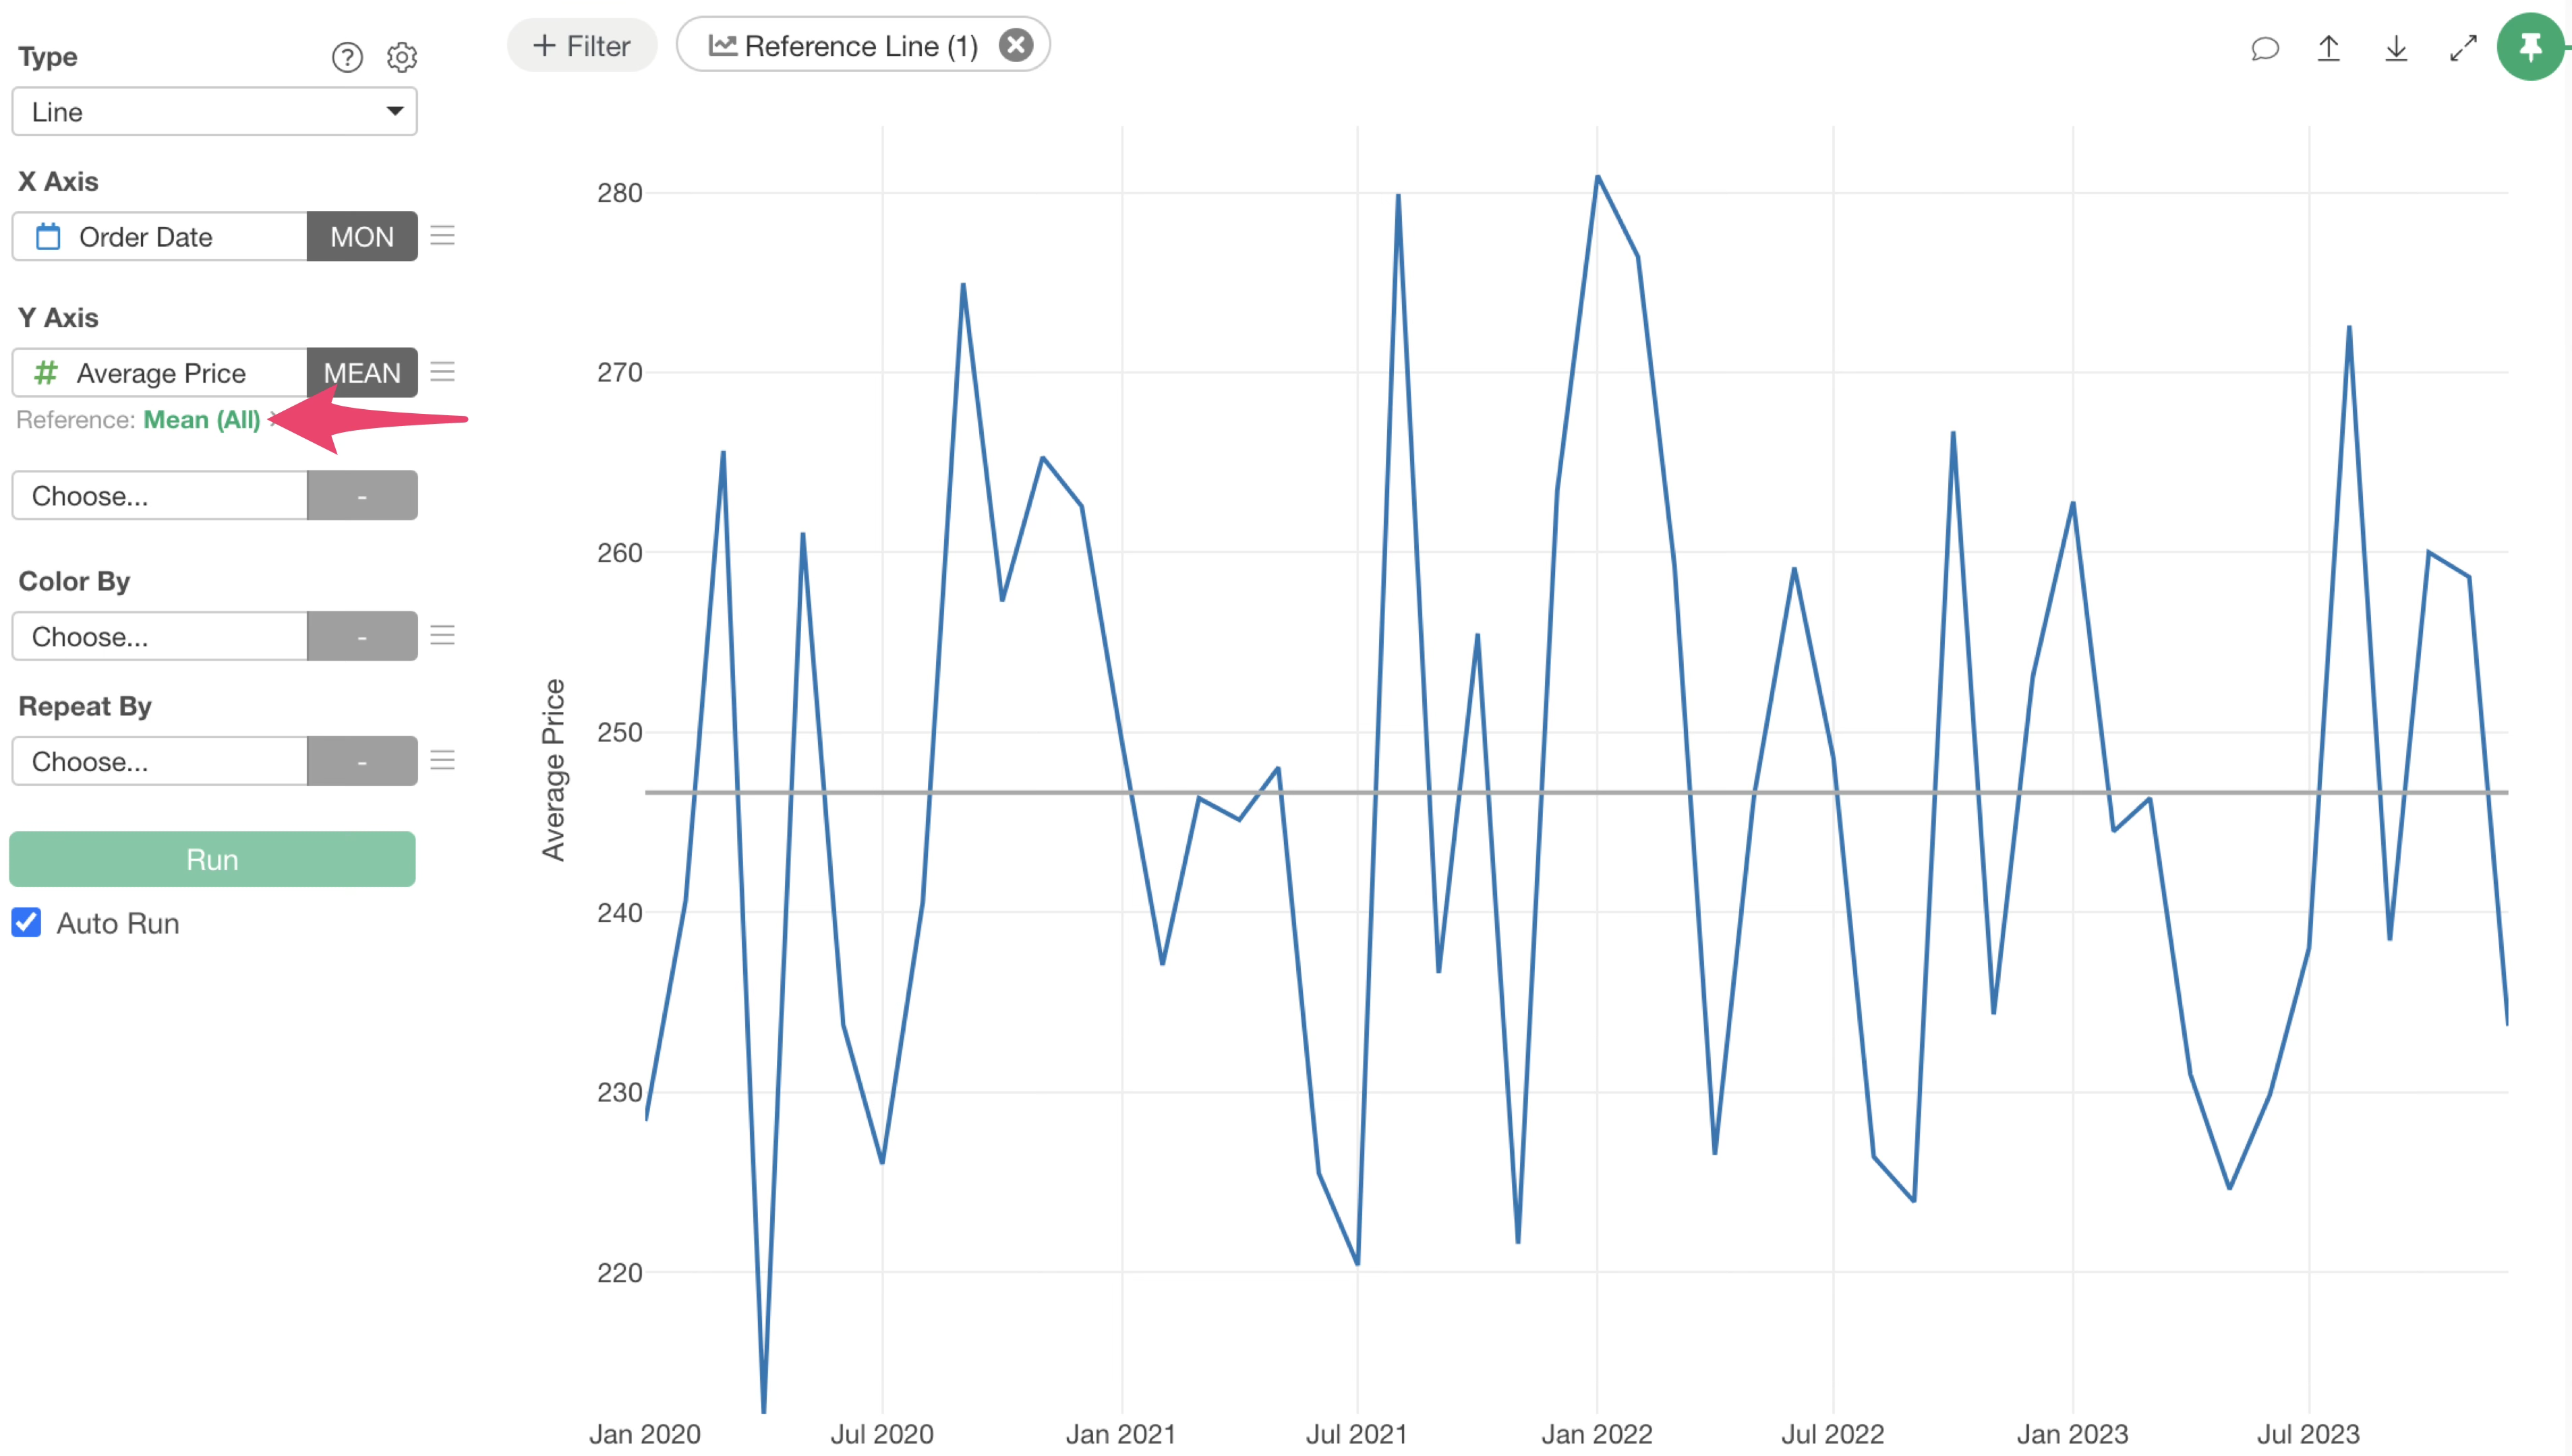Screen dimensions: 2572x1456
Task: Open the X Axis hamburger menu
Action: click(442, 236)
